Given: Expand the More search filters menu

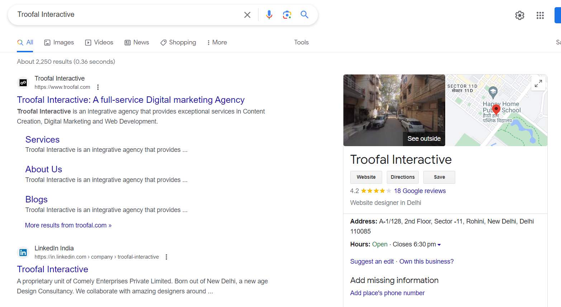Looking at the screenshot, I should point(217,42).
